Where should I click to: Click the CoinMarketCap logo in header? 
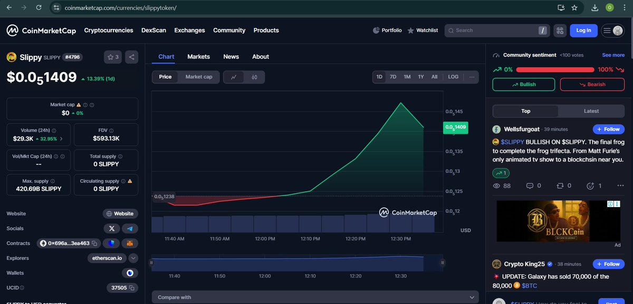pos(41,31)
